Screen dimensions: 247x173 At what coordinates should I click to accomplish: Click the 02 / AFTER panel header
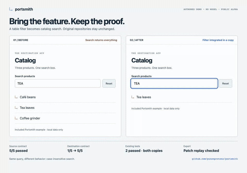137,40
